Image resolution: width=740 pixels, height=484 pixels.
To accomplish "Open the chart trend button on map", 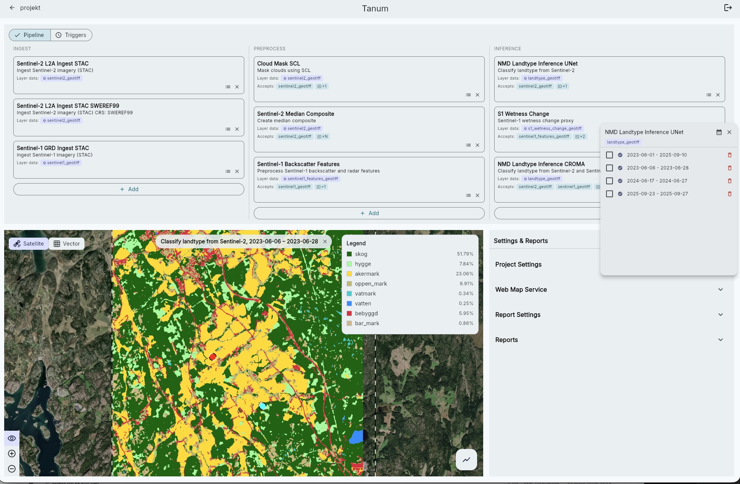I will (466, 460).
